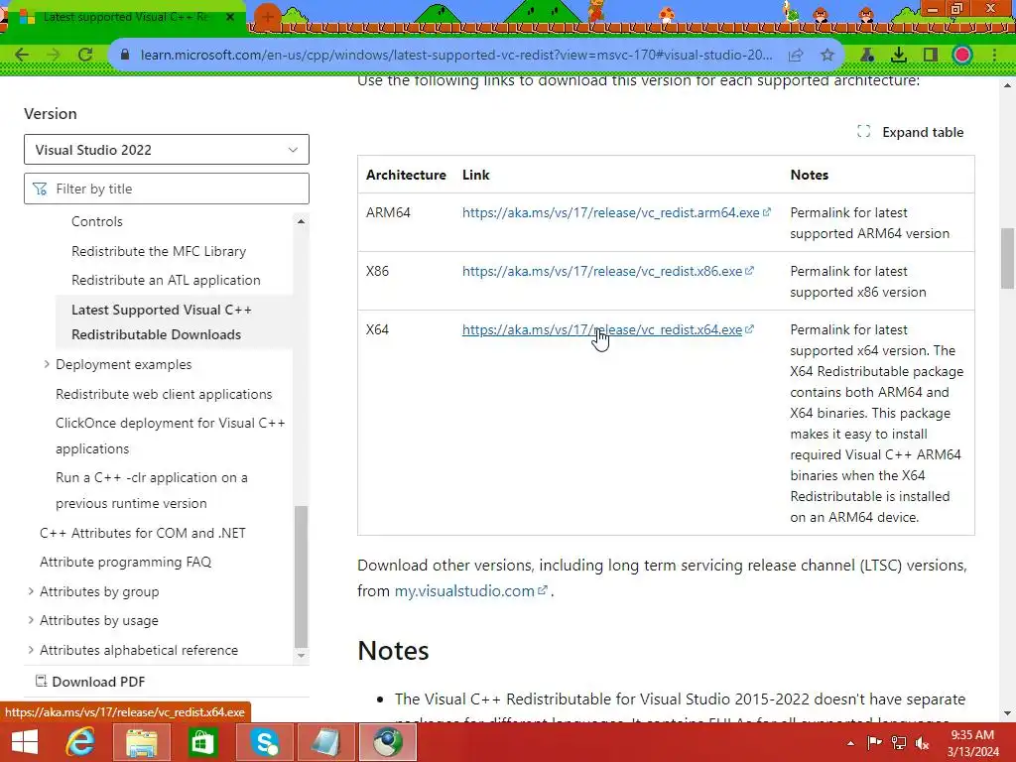Select Latest Supported Visual C++ Redistributable Downloads

click(162, 322)
